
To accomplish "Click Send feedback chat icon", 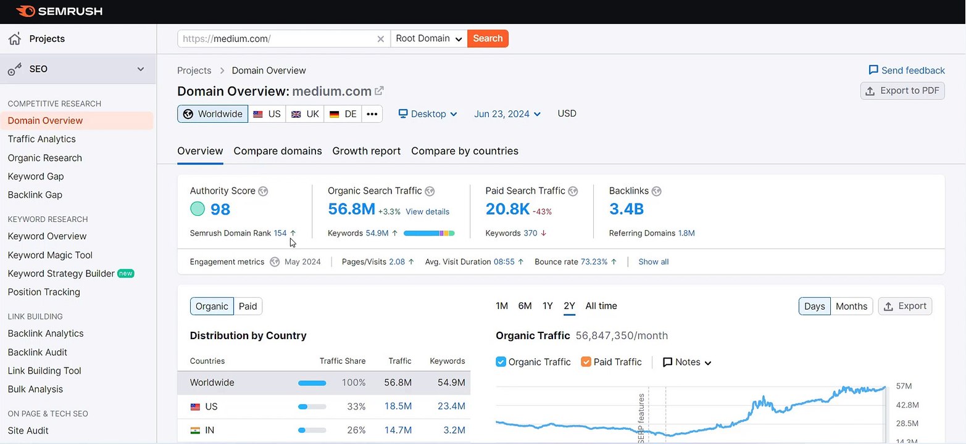I will [873, 70].
